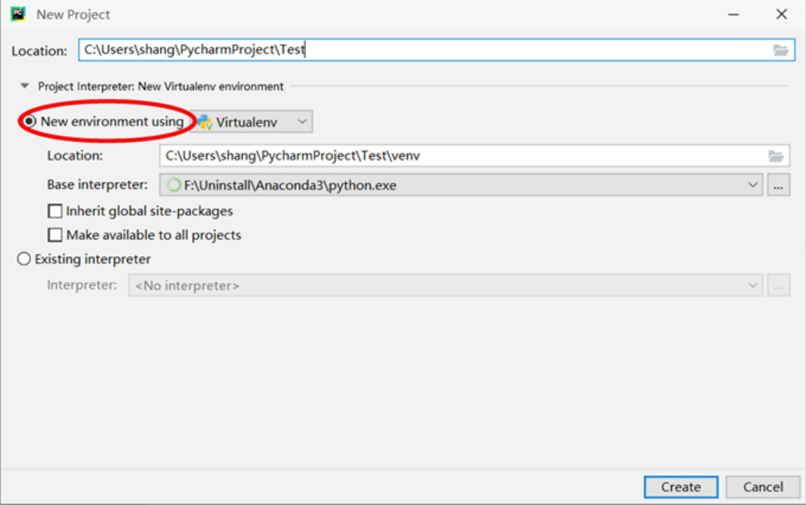Viewport: 806px width, 505px height.
Task: Click the Virtualenv Python icon
Action: tap(205, 122)
